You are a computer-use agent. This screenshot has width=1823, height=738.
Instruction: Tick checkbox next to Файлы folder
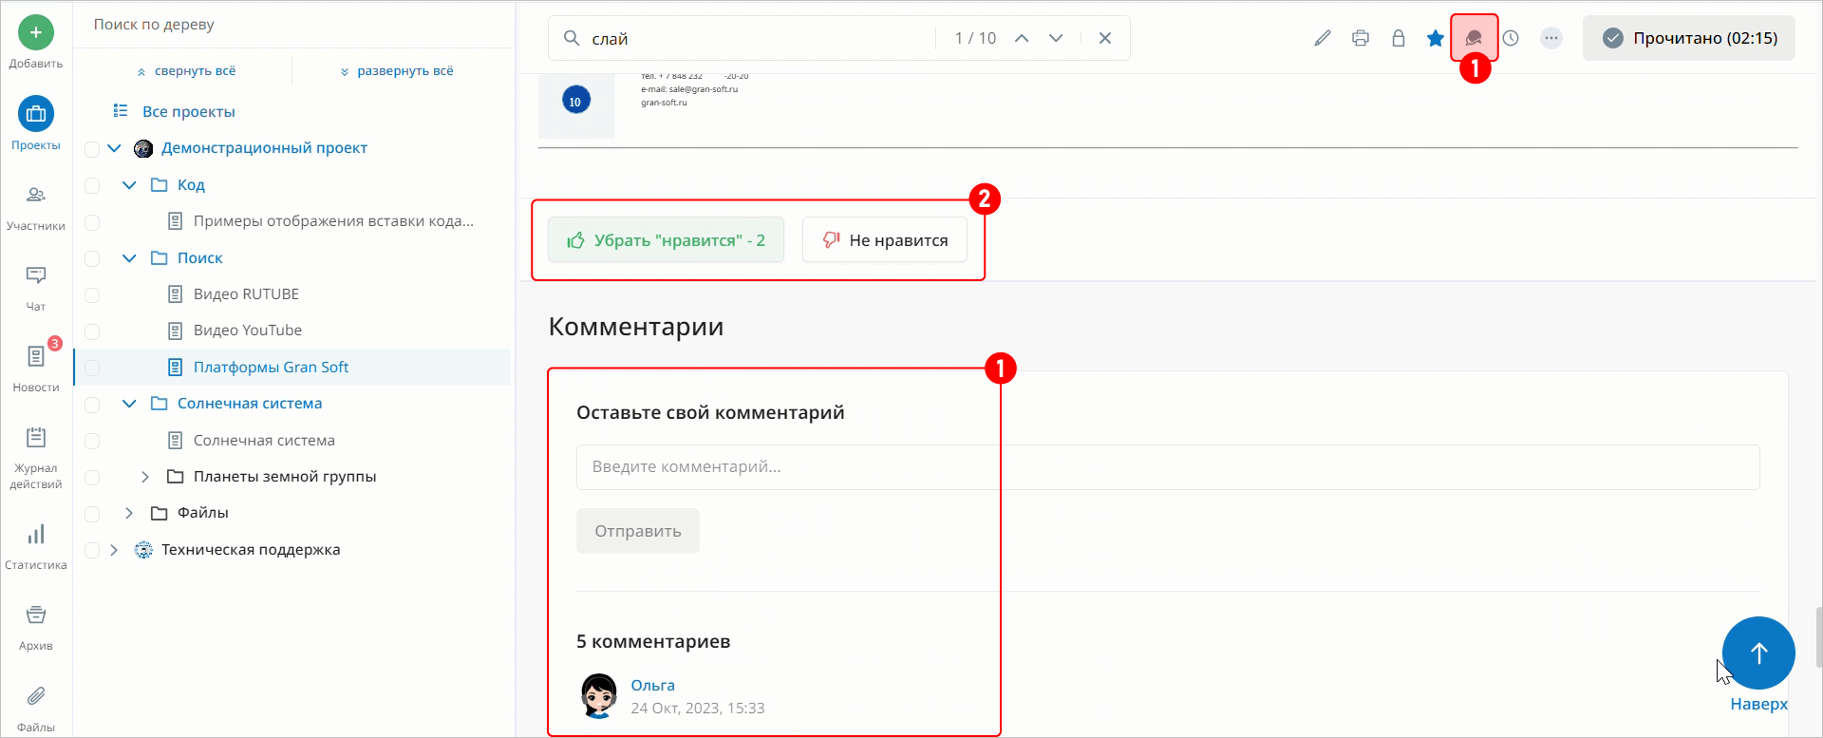click(92, 514)
